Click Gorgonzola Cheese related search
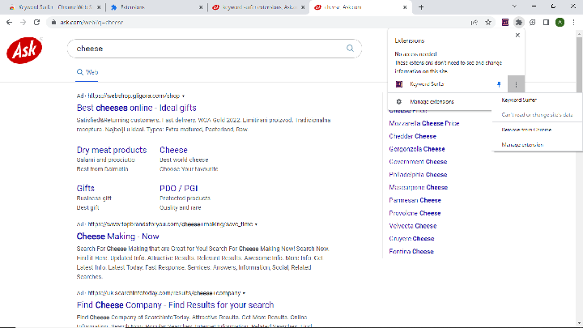 pos(417,149)
